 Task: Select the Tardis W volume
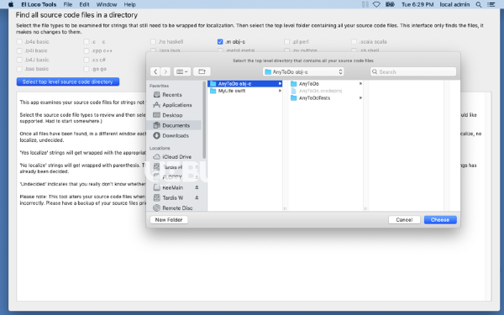pyautogui.click(x=172, y=197)
